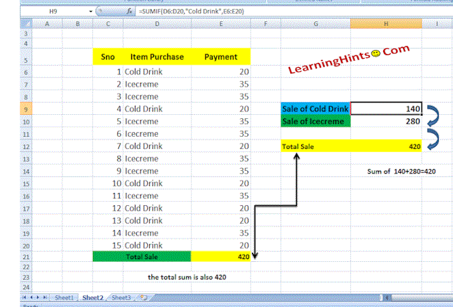Select the 420 cell in row 12
This screenshot has height=307, width=453.
[386, 146]
